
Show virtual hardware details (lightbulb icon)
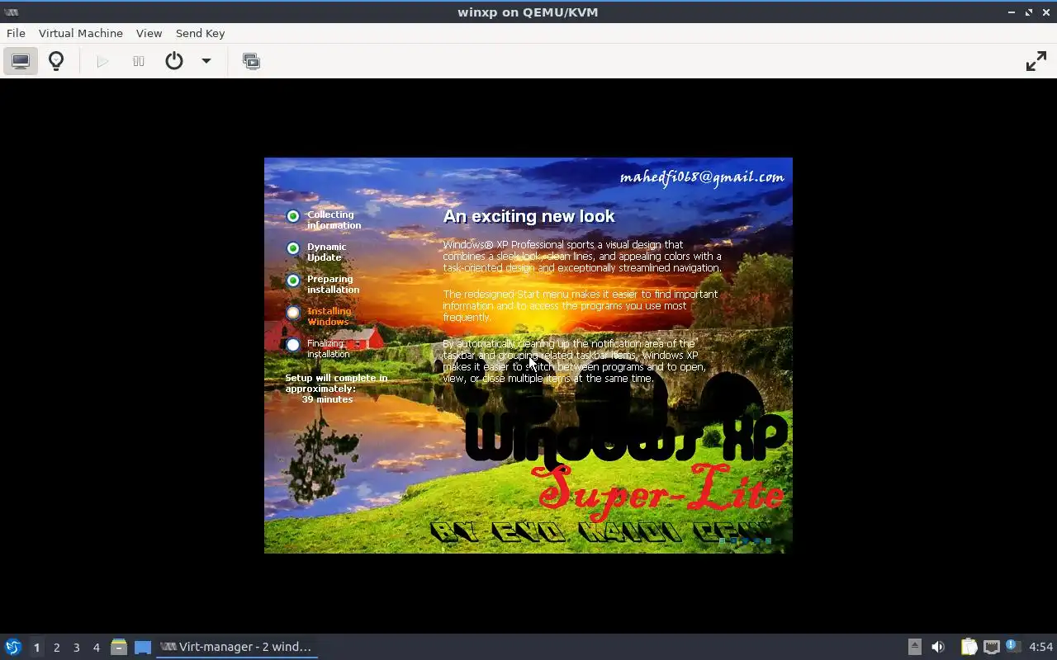pyautogui.click(x=56, y=61)
